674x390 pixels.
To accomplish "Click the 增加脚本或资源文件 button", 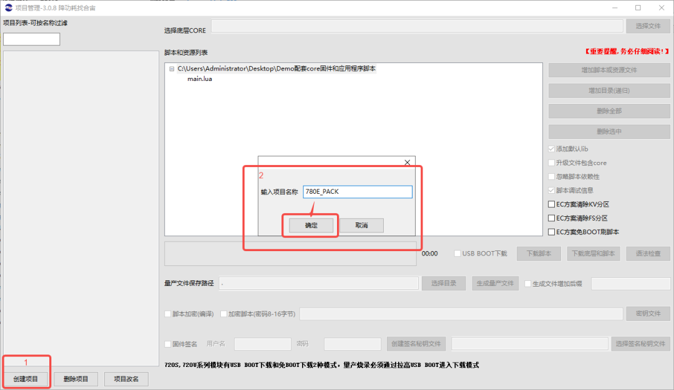I will click(x=609, y=70).
